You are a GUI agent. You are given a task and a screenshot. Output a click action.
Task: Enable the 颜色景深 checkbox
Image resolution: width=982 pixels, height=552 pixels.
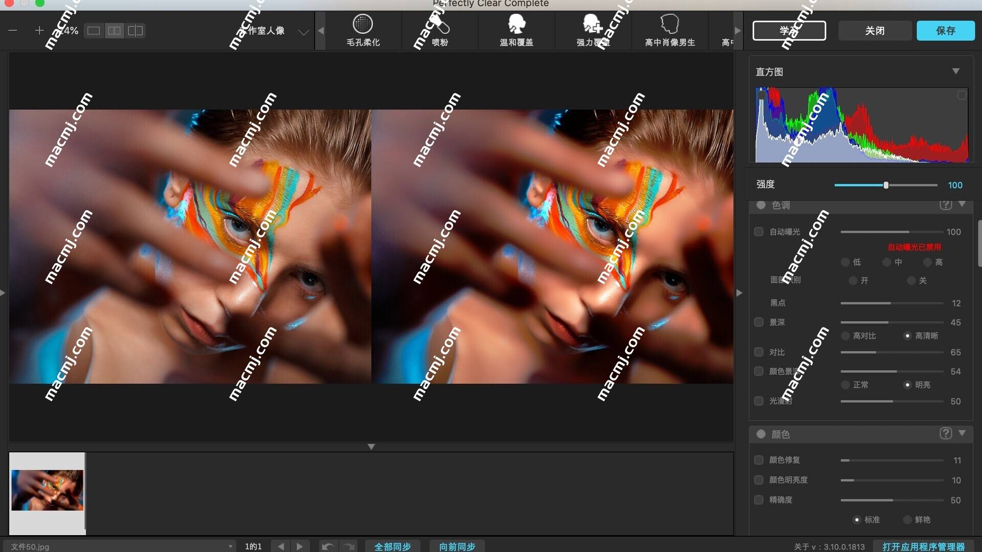click(759, 371)
